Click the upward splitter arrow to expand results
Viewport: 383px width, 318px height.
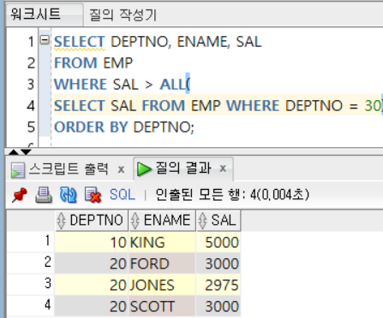pos(13,152)
